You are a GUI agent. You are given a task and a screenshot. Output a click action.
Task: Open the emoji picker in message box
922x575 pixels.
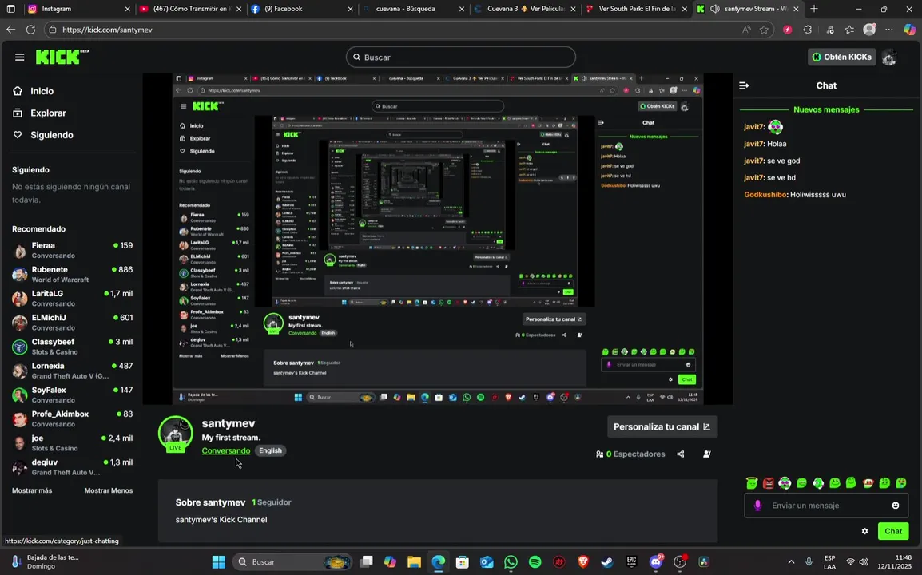click(x=896, y=506)
